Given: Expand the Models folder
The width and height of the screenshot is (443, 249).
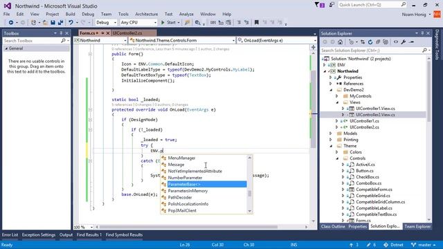Looking at the screenshot, I should click(x=331, y=133).
